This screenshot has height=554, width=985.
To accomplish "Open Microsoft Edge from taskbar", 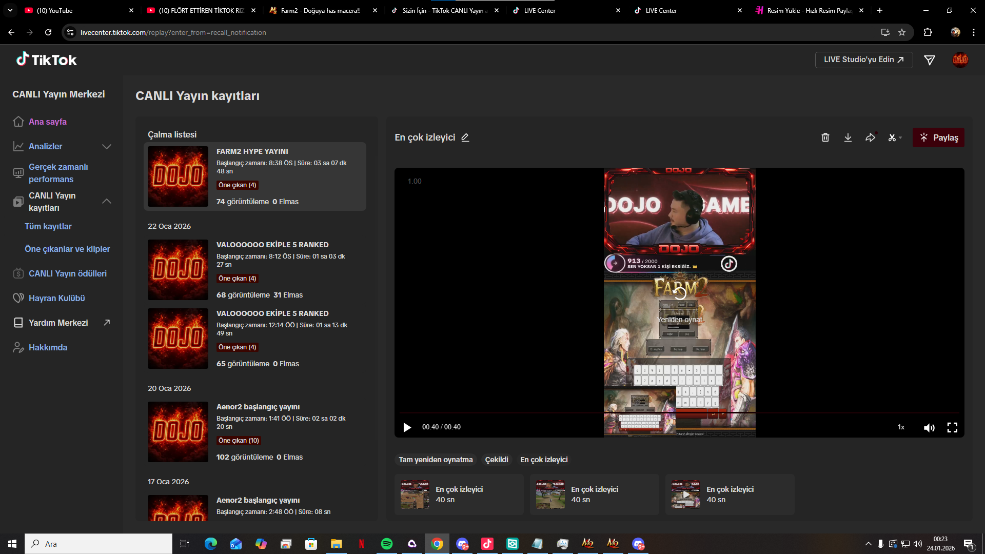I will tap(211, 544).
